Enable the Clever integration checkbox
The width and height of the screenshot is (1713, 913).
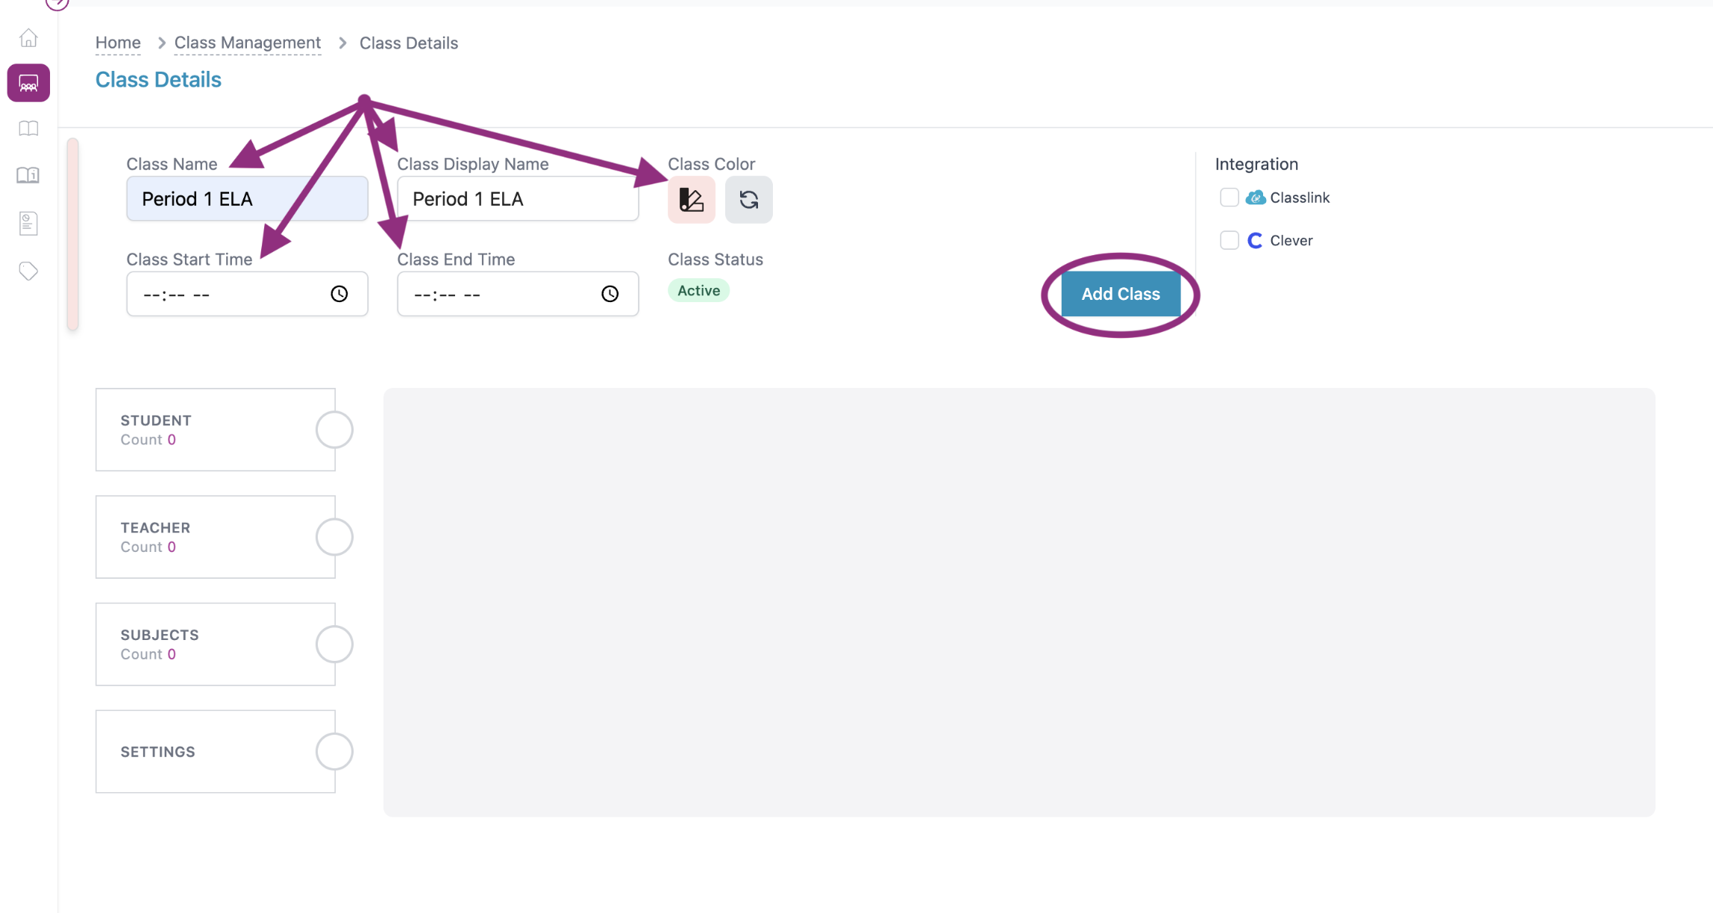tap(1230, 240)
